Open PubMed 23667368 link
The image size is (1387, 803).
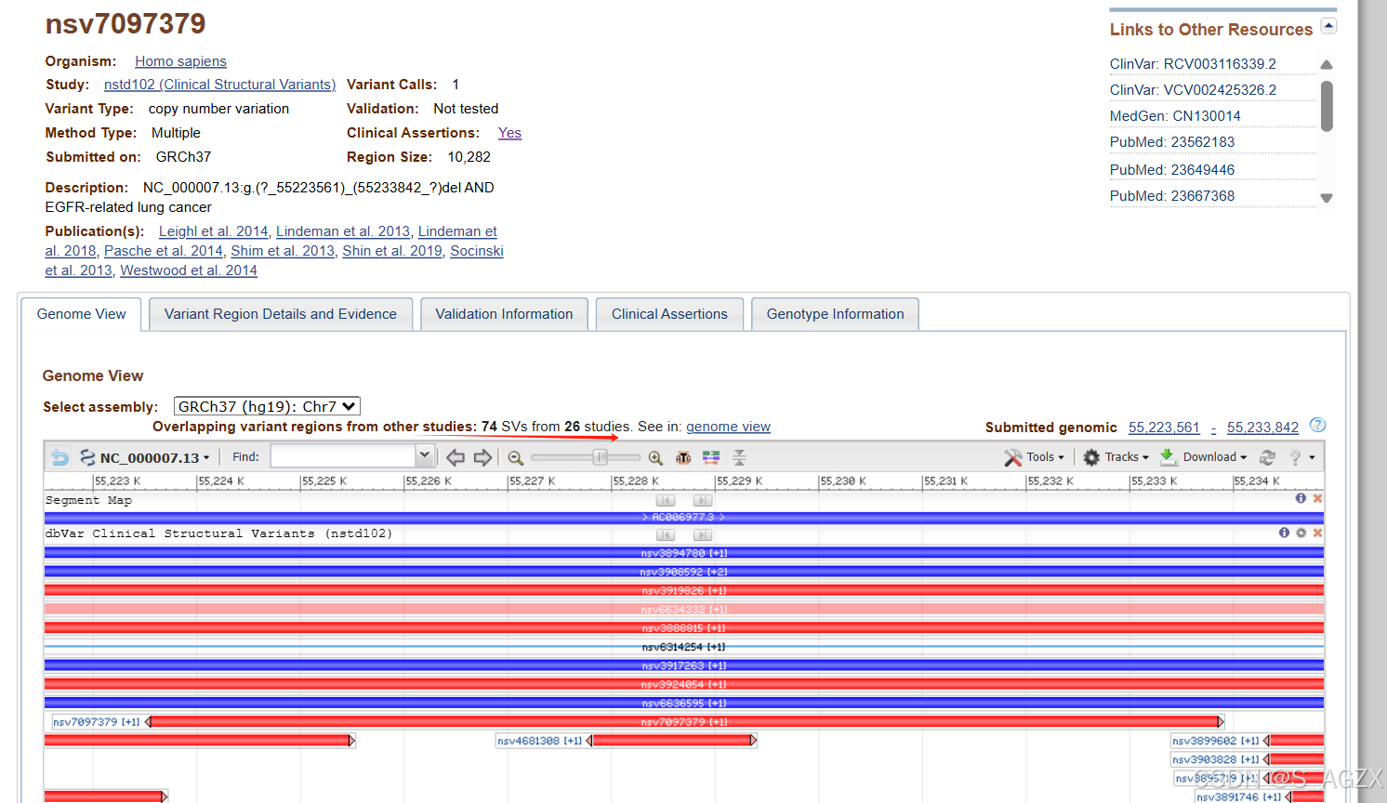(x=1172, y=196)
